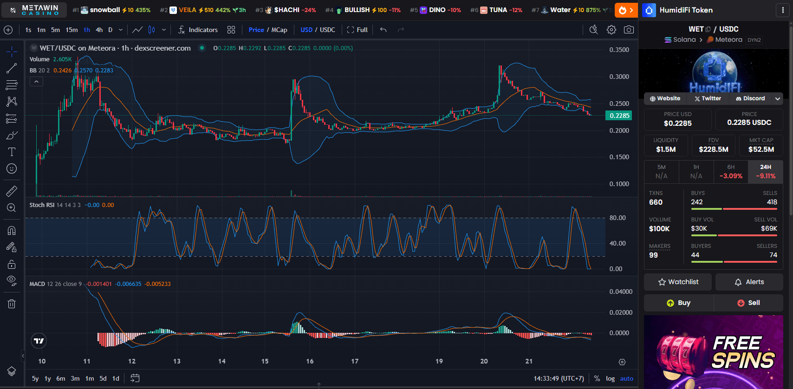Select the text annotation tool
The height and width of the screenshot is (389, 793).
pyautogui.click(x=12, y=152)
